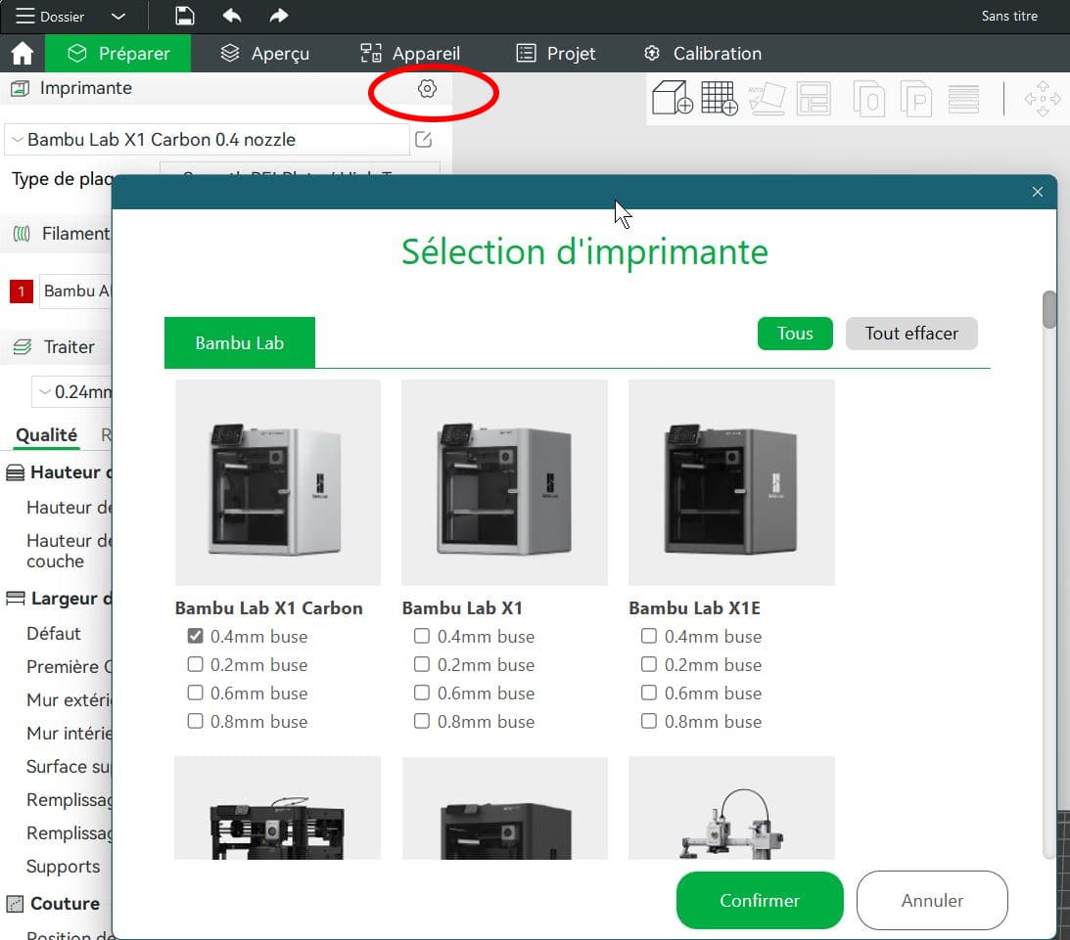Expand the Dossier menu dropdown arrow
Image resolution: width=1070 pixels, height=940 pixels.
coord(118,17)
